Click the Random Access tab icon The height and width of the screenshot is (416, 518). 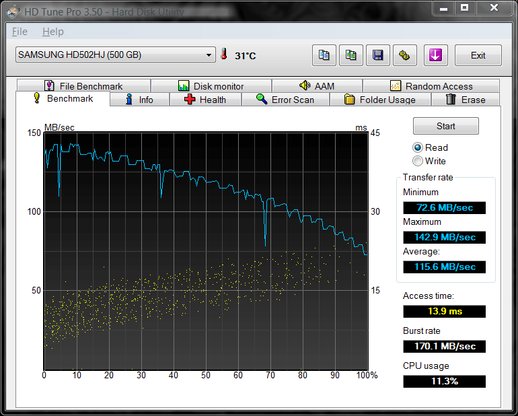(x=395, y=85)
